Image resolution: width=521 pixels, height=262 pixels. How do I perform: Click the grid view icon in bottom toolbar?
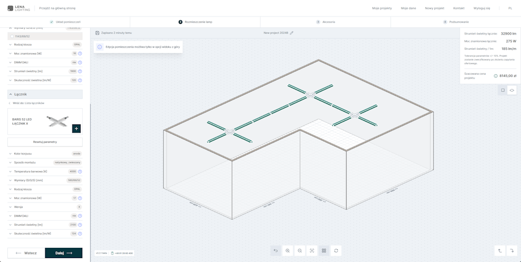point(324,251)
